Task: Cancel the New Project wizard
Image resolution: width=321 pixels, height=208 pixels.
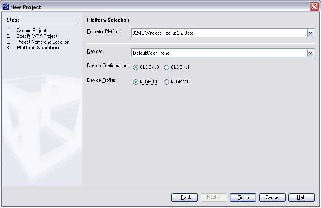Action: click(272, 197)
